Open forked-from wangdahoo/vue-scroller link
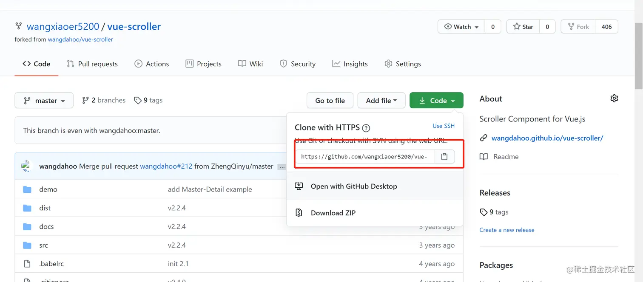 (80, 39)
